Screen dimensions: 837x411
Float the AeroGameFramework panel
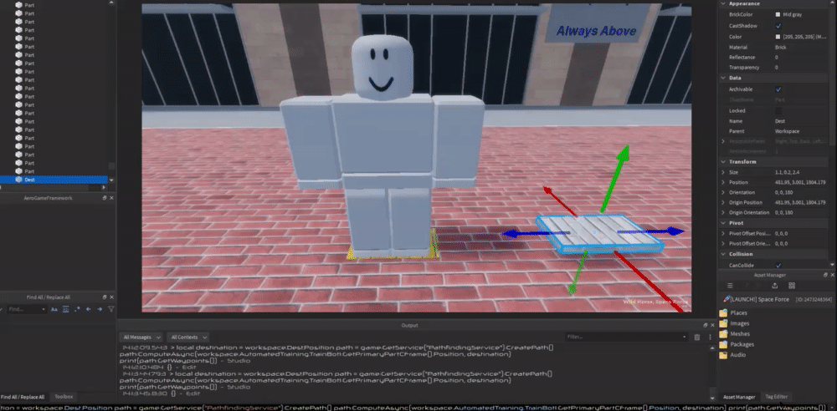(105, 198)
